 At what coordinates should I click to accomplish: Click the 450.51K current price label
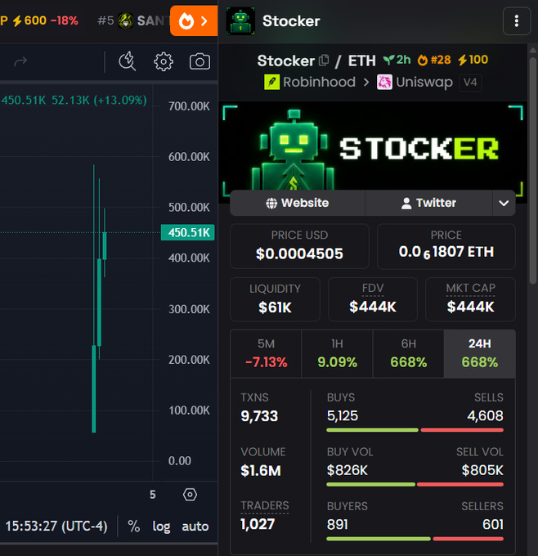(187, 232)
